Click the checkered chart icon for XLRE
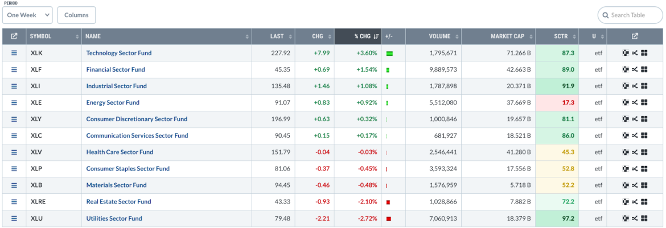This screenshot has width=666, height=228. 626,202
